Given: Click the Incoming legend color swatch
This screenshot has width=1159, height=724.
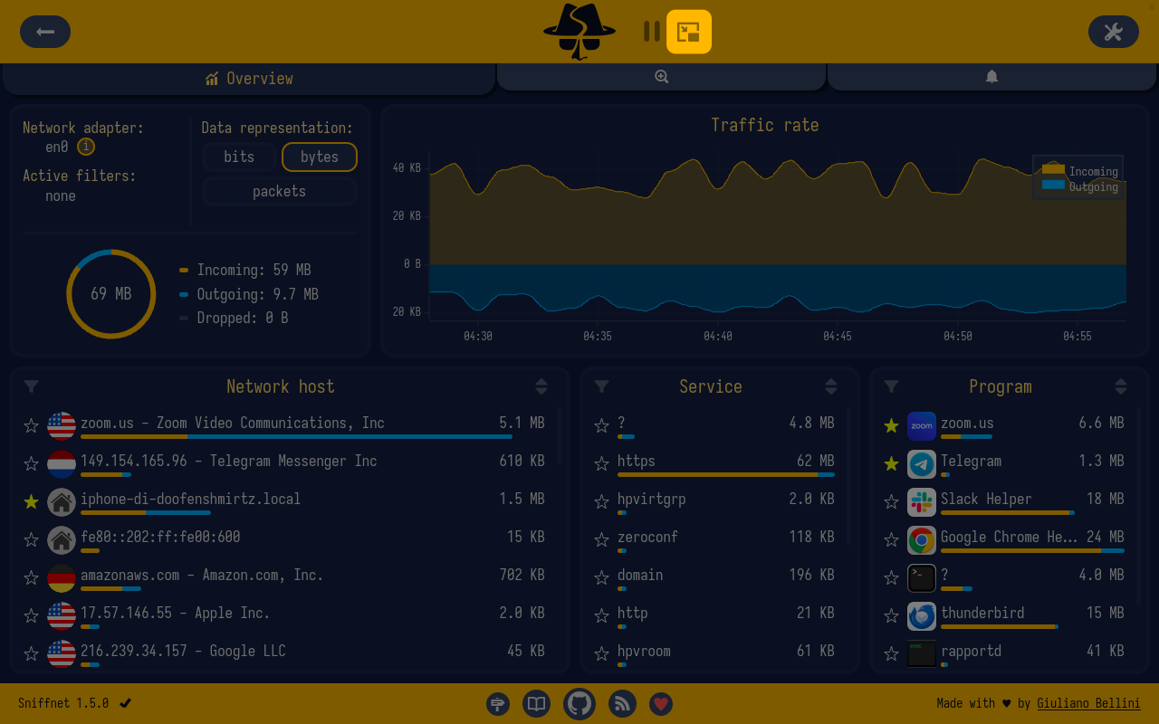Looking at the screenshot, I should [x=1053, y=169].
